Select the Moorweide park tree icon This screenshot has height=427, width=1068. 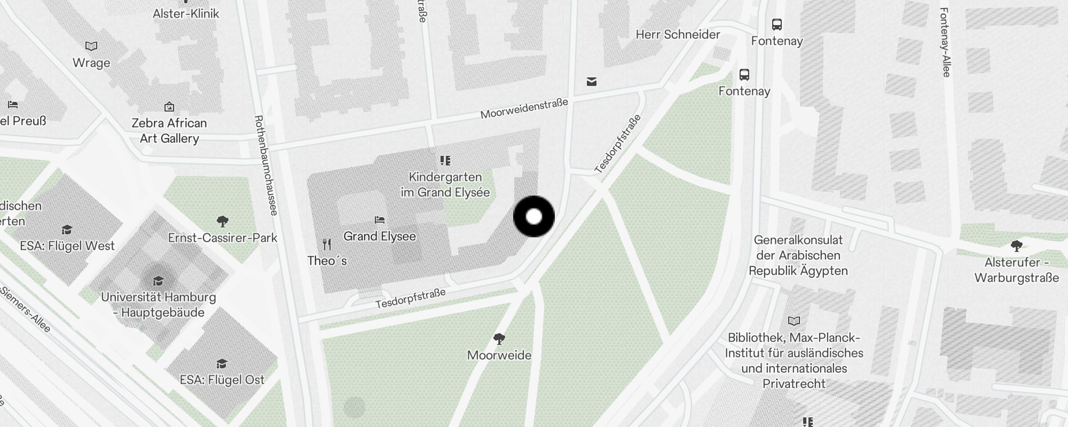point(499,338)
